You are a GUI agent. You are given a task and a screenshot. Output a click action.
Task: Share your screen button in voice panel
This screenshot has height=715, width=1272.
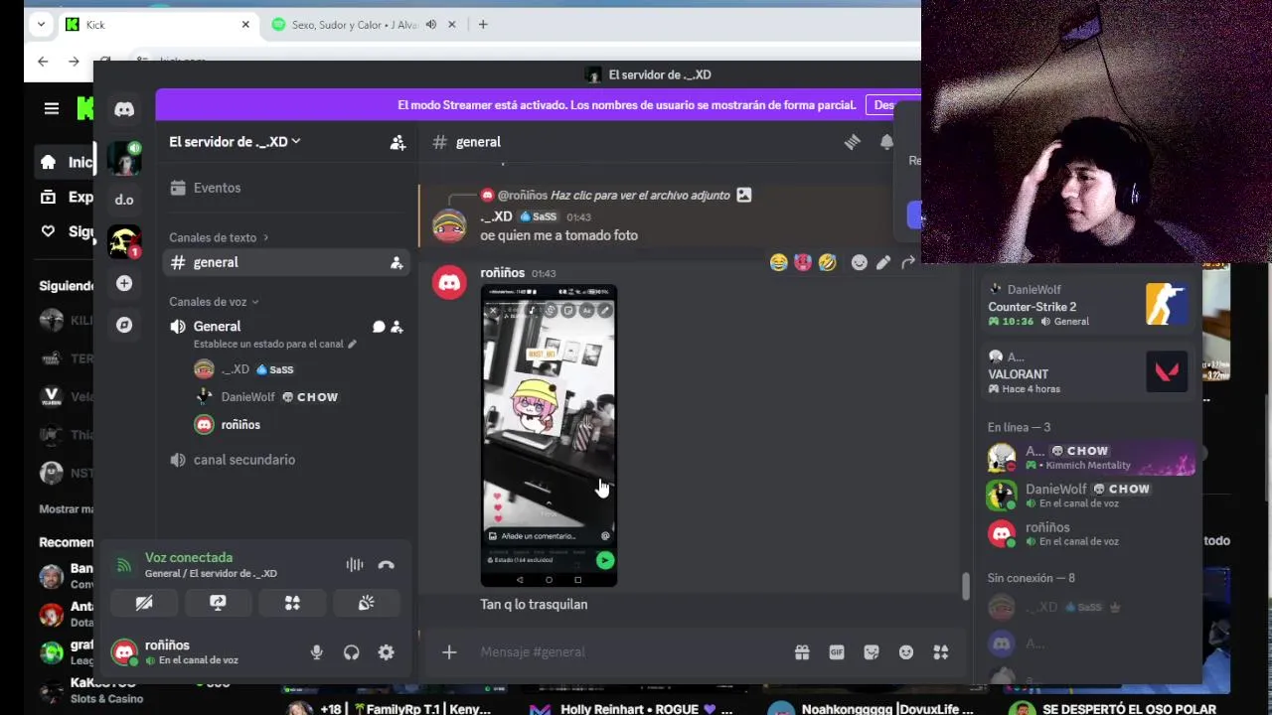click(x=219, y=603)
